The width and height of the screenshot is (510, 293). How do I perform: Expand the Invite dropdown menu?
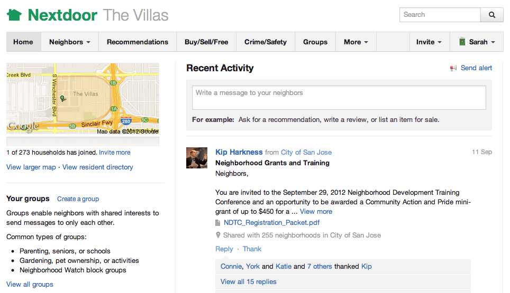(429, 42)
